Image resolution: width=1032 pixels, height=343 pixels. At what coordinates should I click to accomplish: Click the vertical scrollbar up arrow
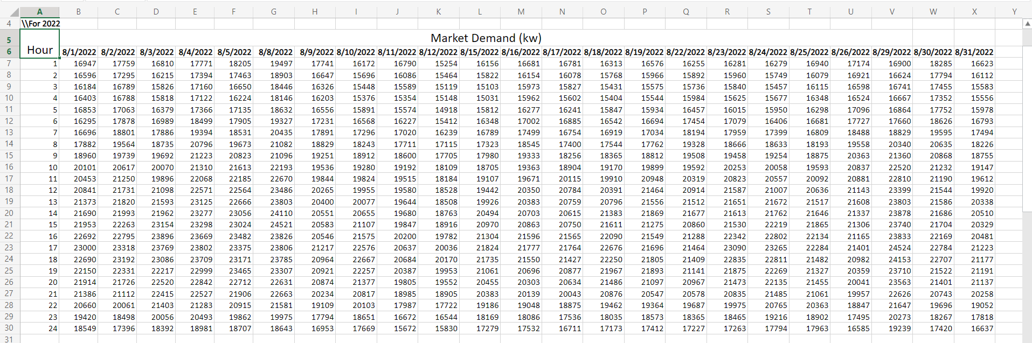pyautogui.click(x=1027, y=24)
